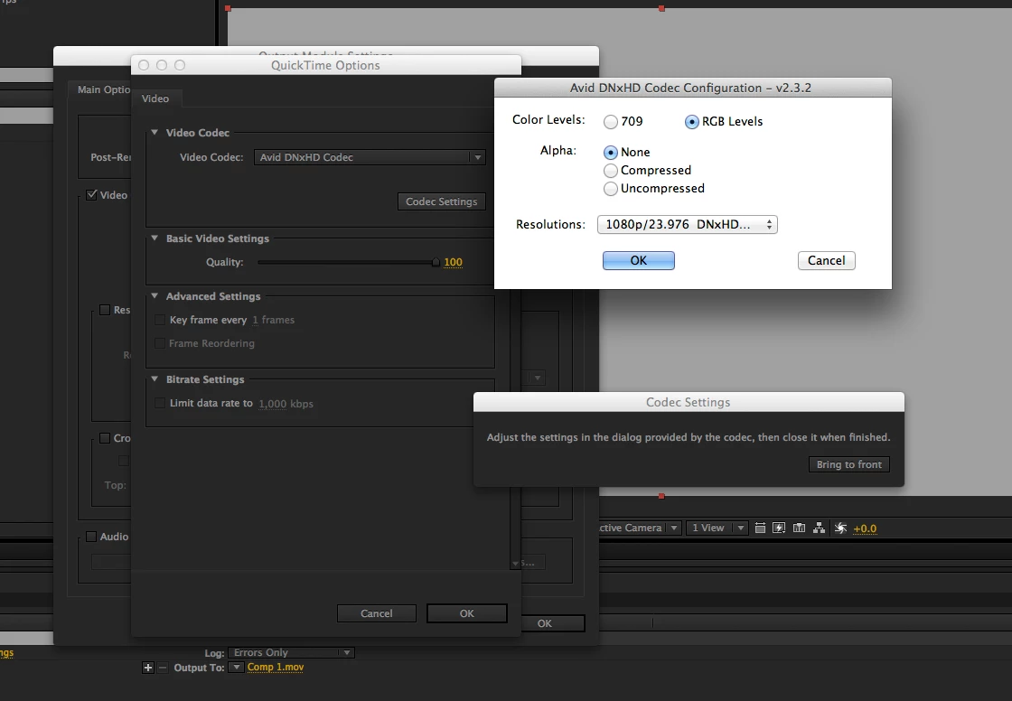Select RGB Levels radio button

691,121
